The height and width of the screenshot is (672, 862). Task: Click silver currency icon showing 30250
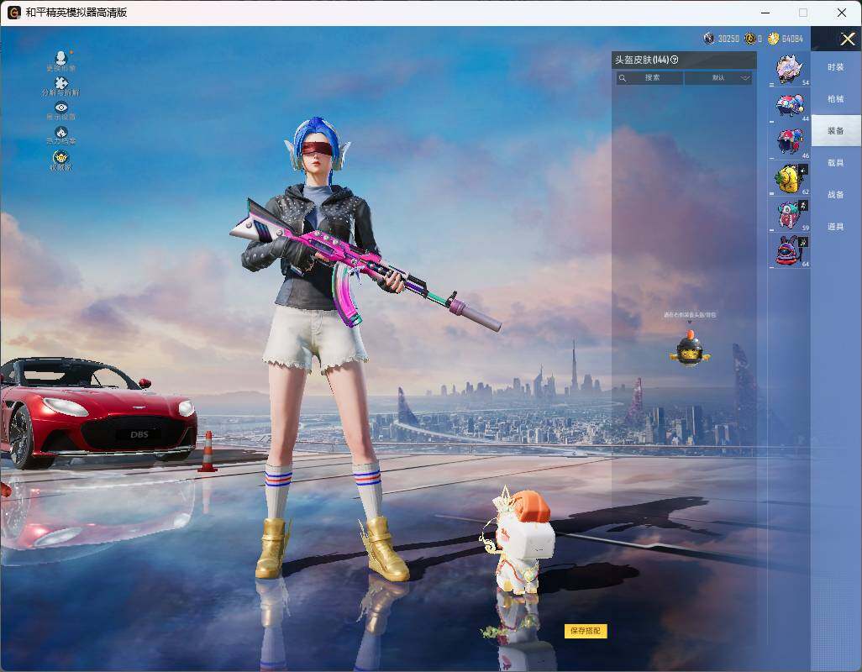pos(709,39)
